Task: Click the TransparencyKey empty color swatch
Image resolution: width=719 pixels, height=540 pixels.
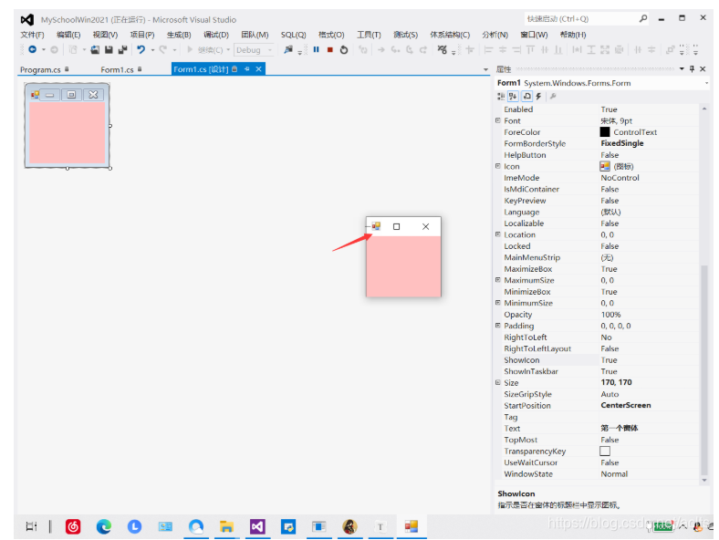Action: (x=605, y=452)
